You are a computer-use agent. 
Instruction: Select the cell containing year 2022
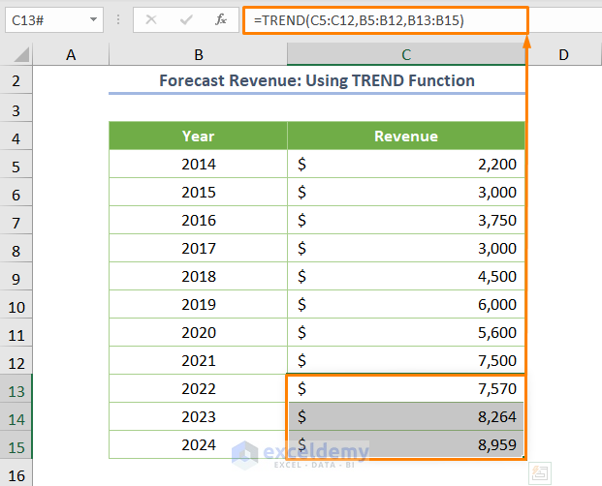(198, 389)
